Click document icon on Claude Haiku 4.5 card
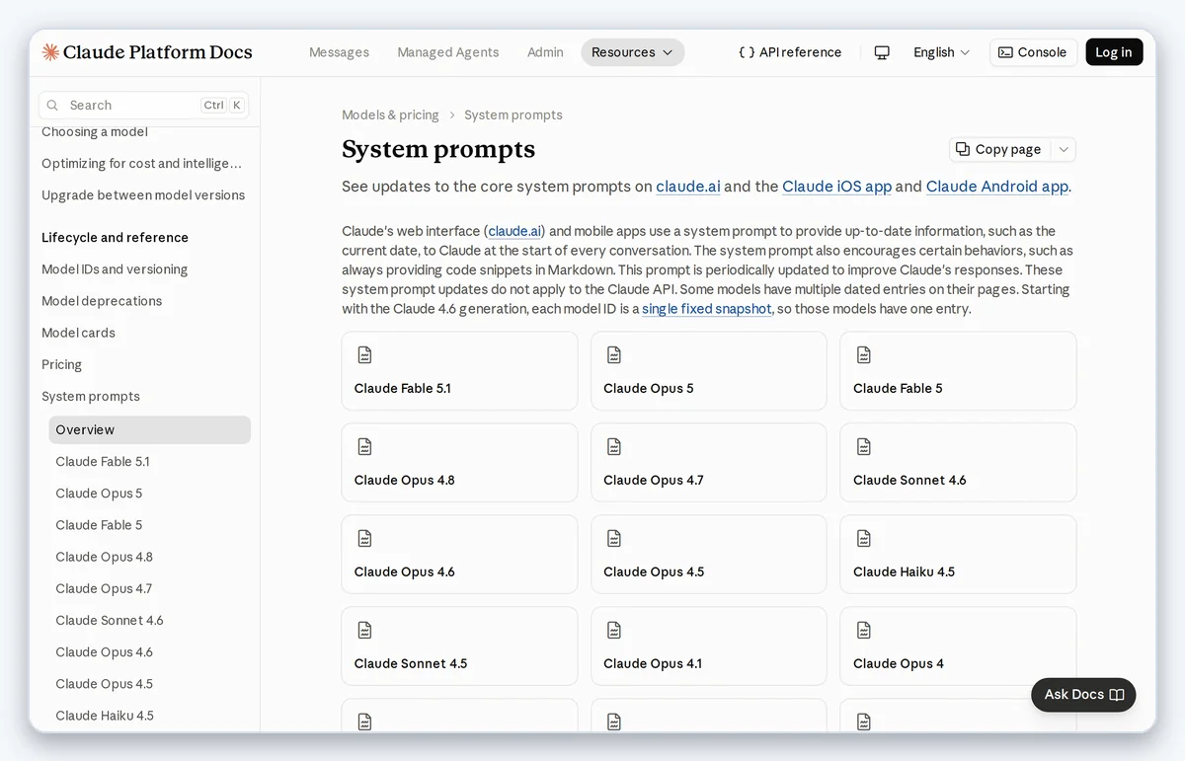 [x=864, y=539]
